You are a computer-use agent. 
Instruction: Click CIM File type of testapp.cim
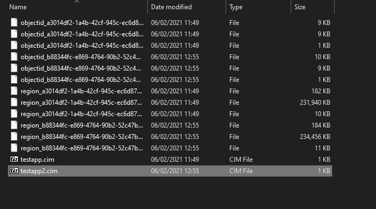click(241, 160)
